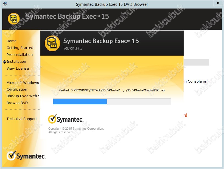Click the Backup Exec logo on splash screen
224x169 pixels.
52,43
